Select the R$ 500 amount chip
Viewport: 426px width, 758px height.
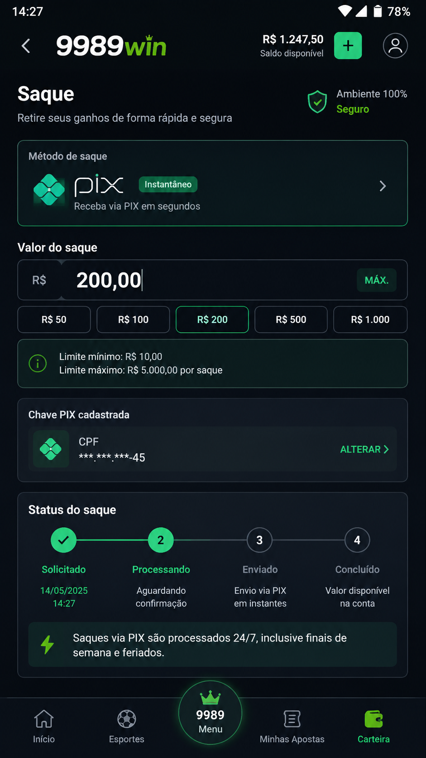point(291,320)
